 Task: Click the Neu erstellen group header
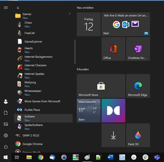pos(85,8)
